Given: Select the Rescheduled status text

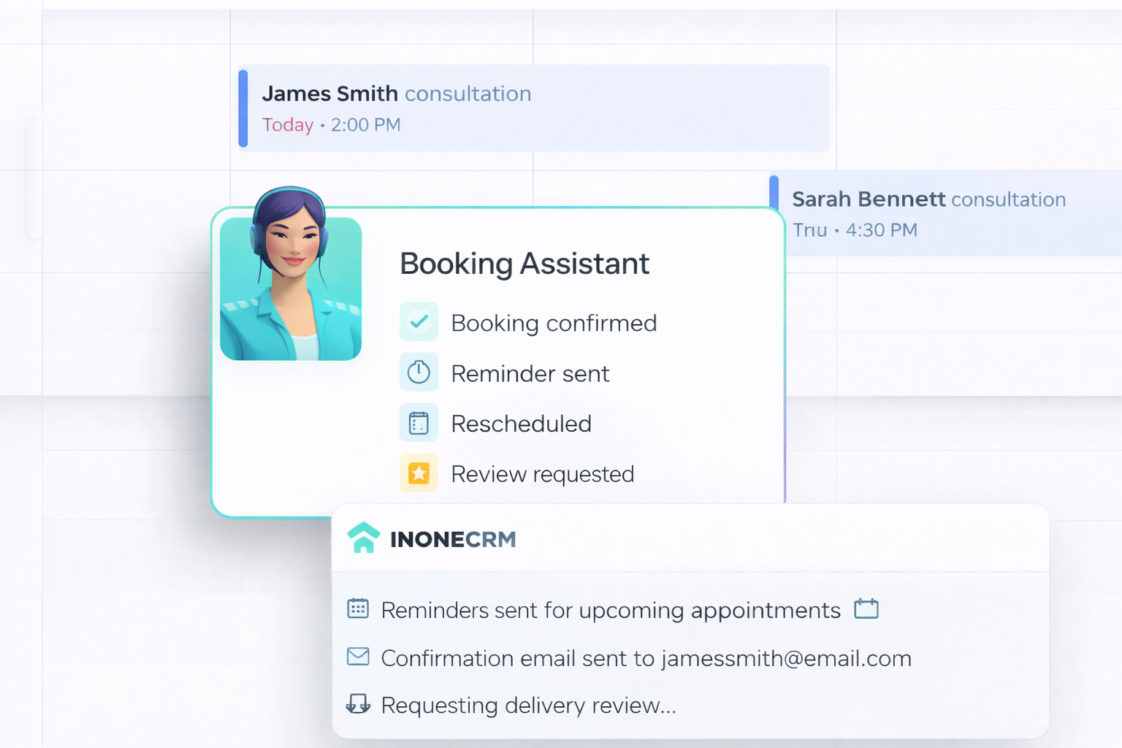Looking at the screenshot, I should click(x=521, y=424).
